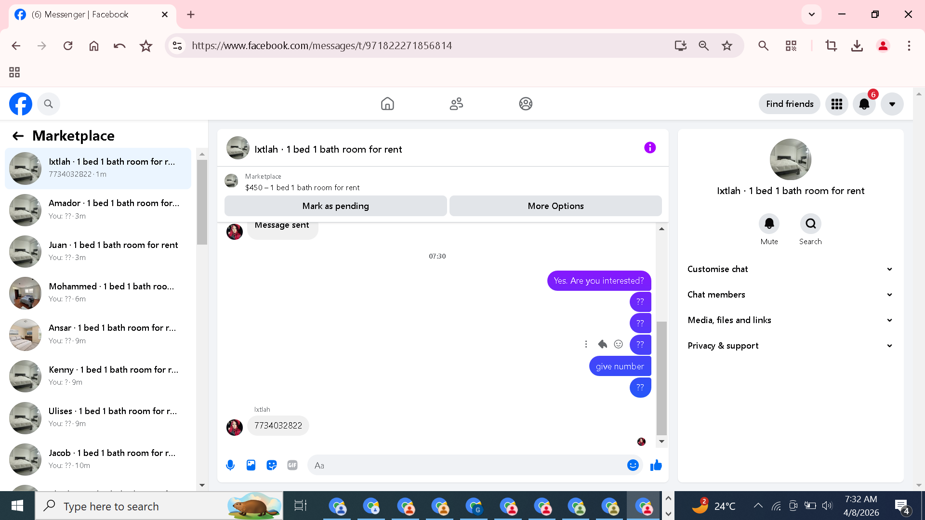The width and height of the screenshot is (925, 520).
Task: React to message with smiley icon
Action: point(619,344)
